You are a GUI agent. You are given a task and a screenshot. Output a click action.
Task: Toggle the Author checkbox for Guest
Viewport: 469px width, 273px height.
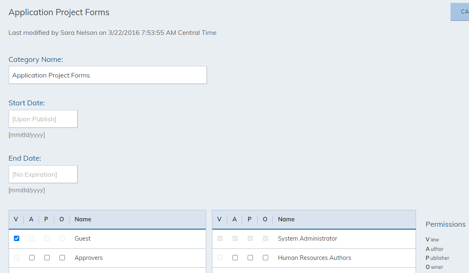pos(32,238)
